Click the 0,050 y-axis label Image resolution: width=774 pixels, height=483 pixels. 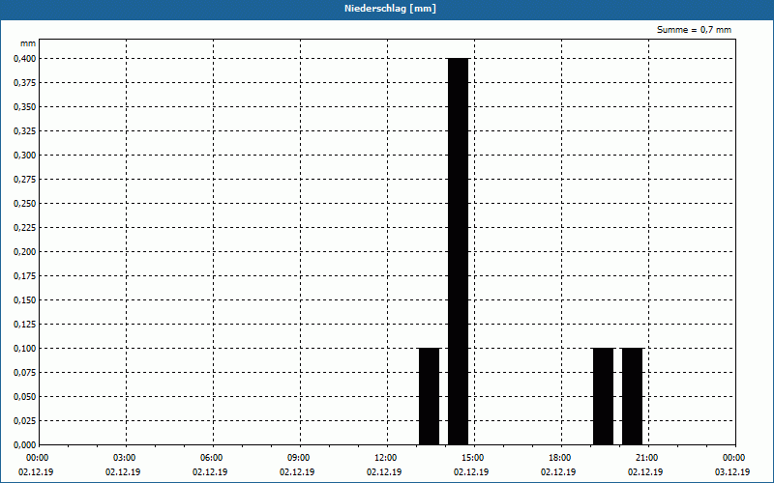25,397
